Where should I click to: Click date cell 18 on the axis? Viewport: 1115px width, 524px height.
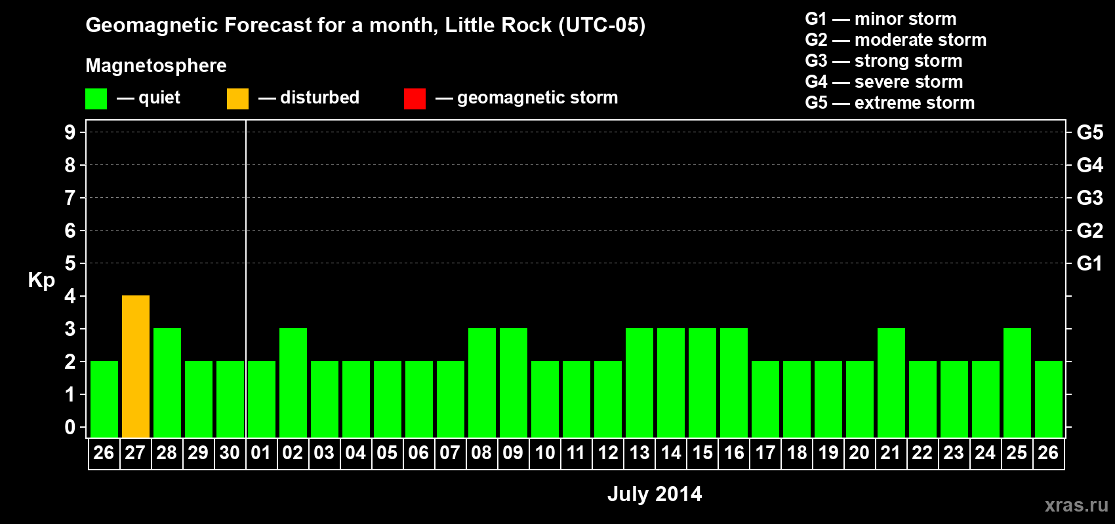(x=796, y=453)
